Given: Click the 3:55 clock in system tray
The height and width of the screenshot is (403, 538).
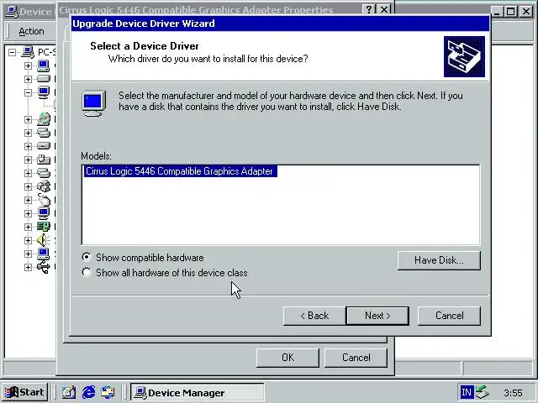Looking at the screenshot, I should click(x=513, y=392).
